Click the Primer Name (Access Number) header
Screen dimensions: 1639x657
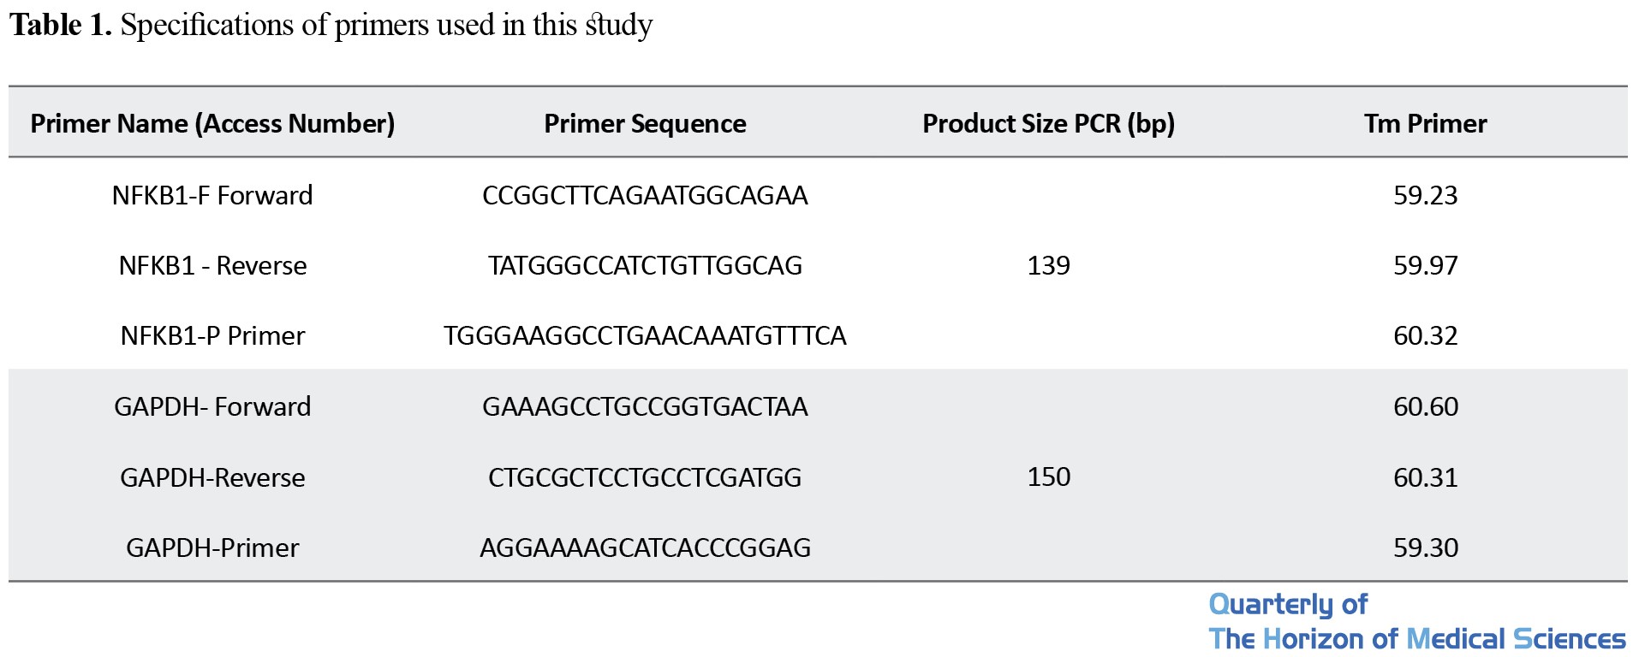pyautogui.click(x=212, y=124)
